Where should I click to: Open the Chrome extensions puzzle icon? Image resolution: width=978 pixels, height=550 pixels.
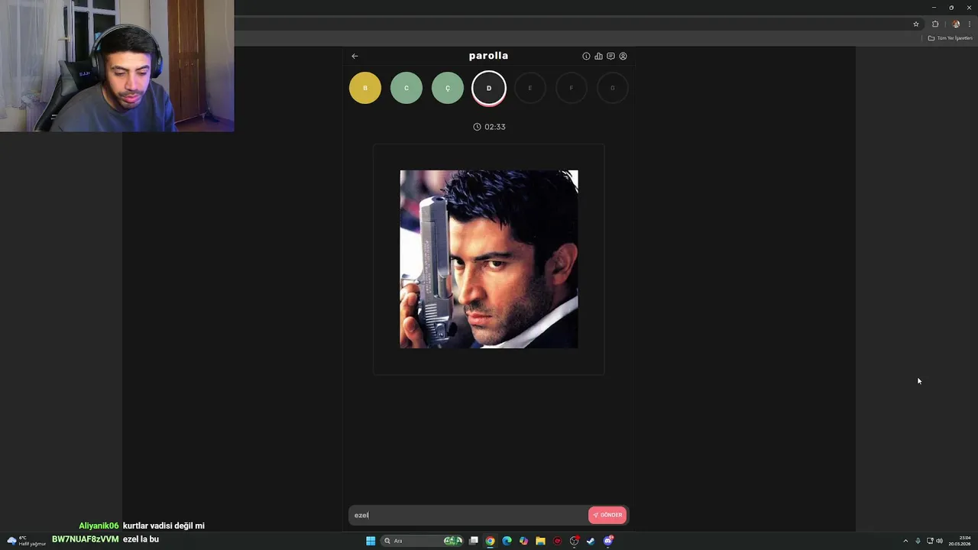pos(935,24)
